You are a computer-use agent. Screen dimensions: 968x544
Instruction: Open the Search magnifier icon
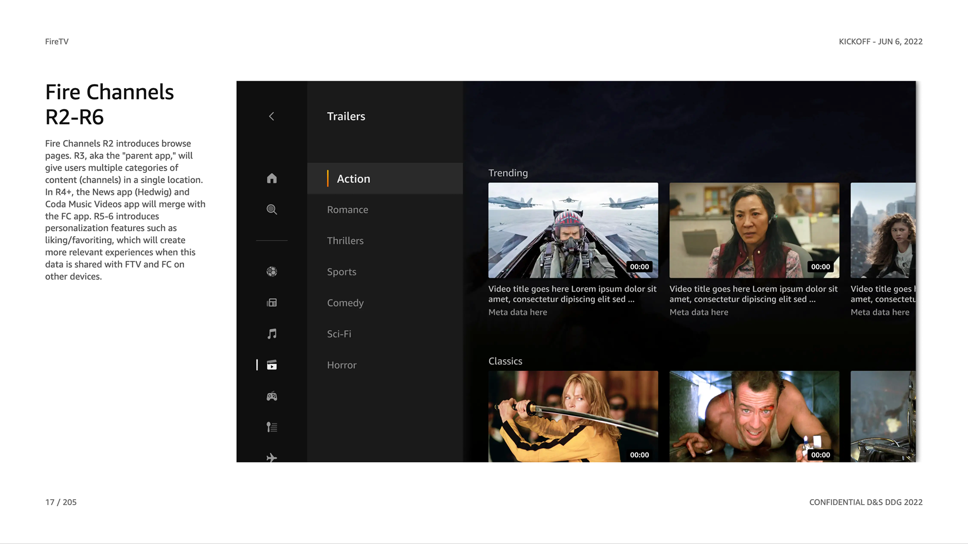(272, 210)
